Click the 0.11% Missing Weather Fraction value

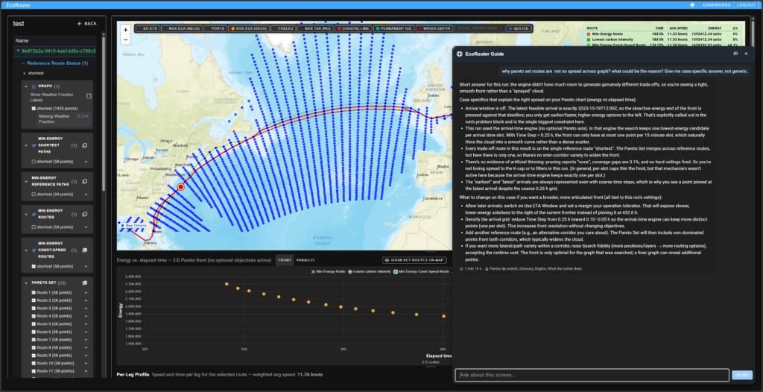click(83, 116)
